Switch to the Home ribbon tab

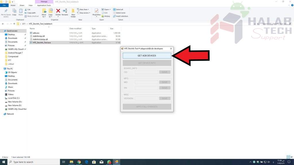coord(13,5)
